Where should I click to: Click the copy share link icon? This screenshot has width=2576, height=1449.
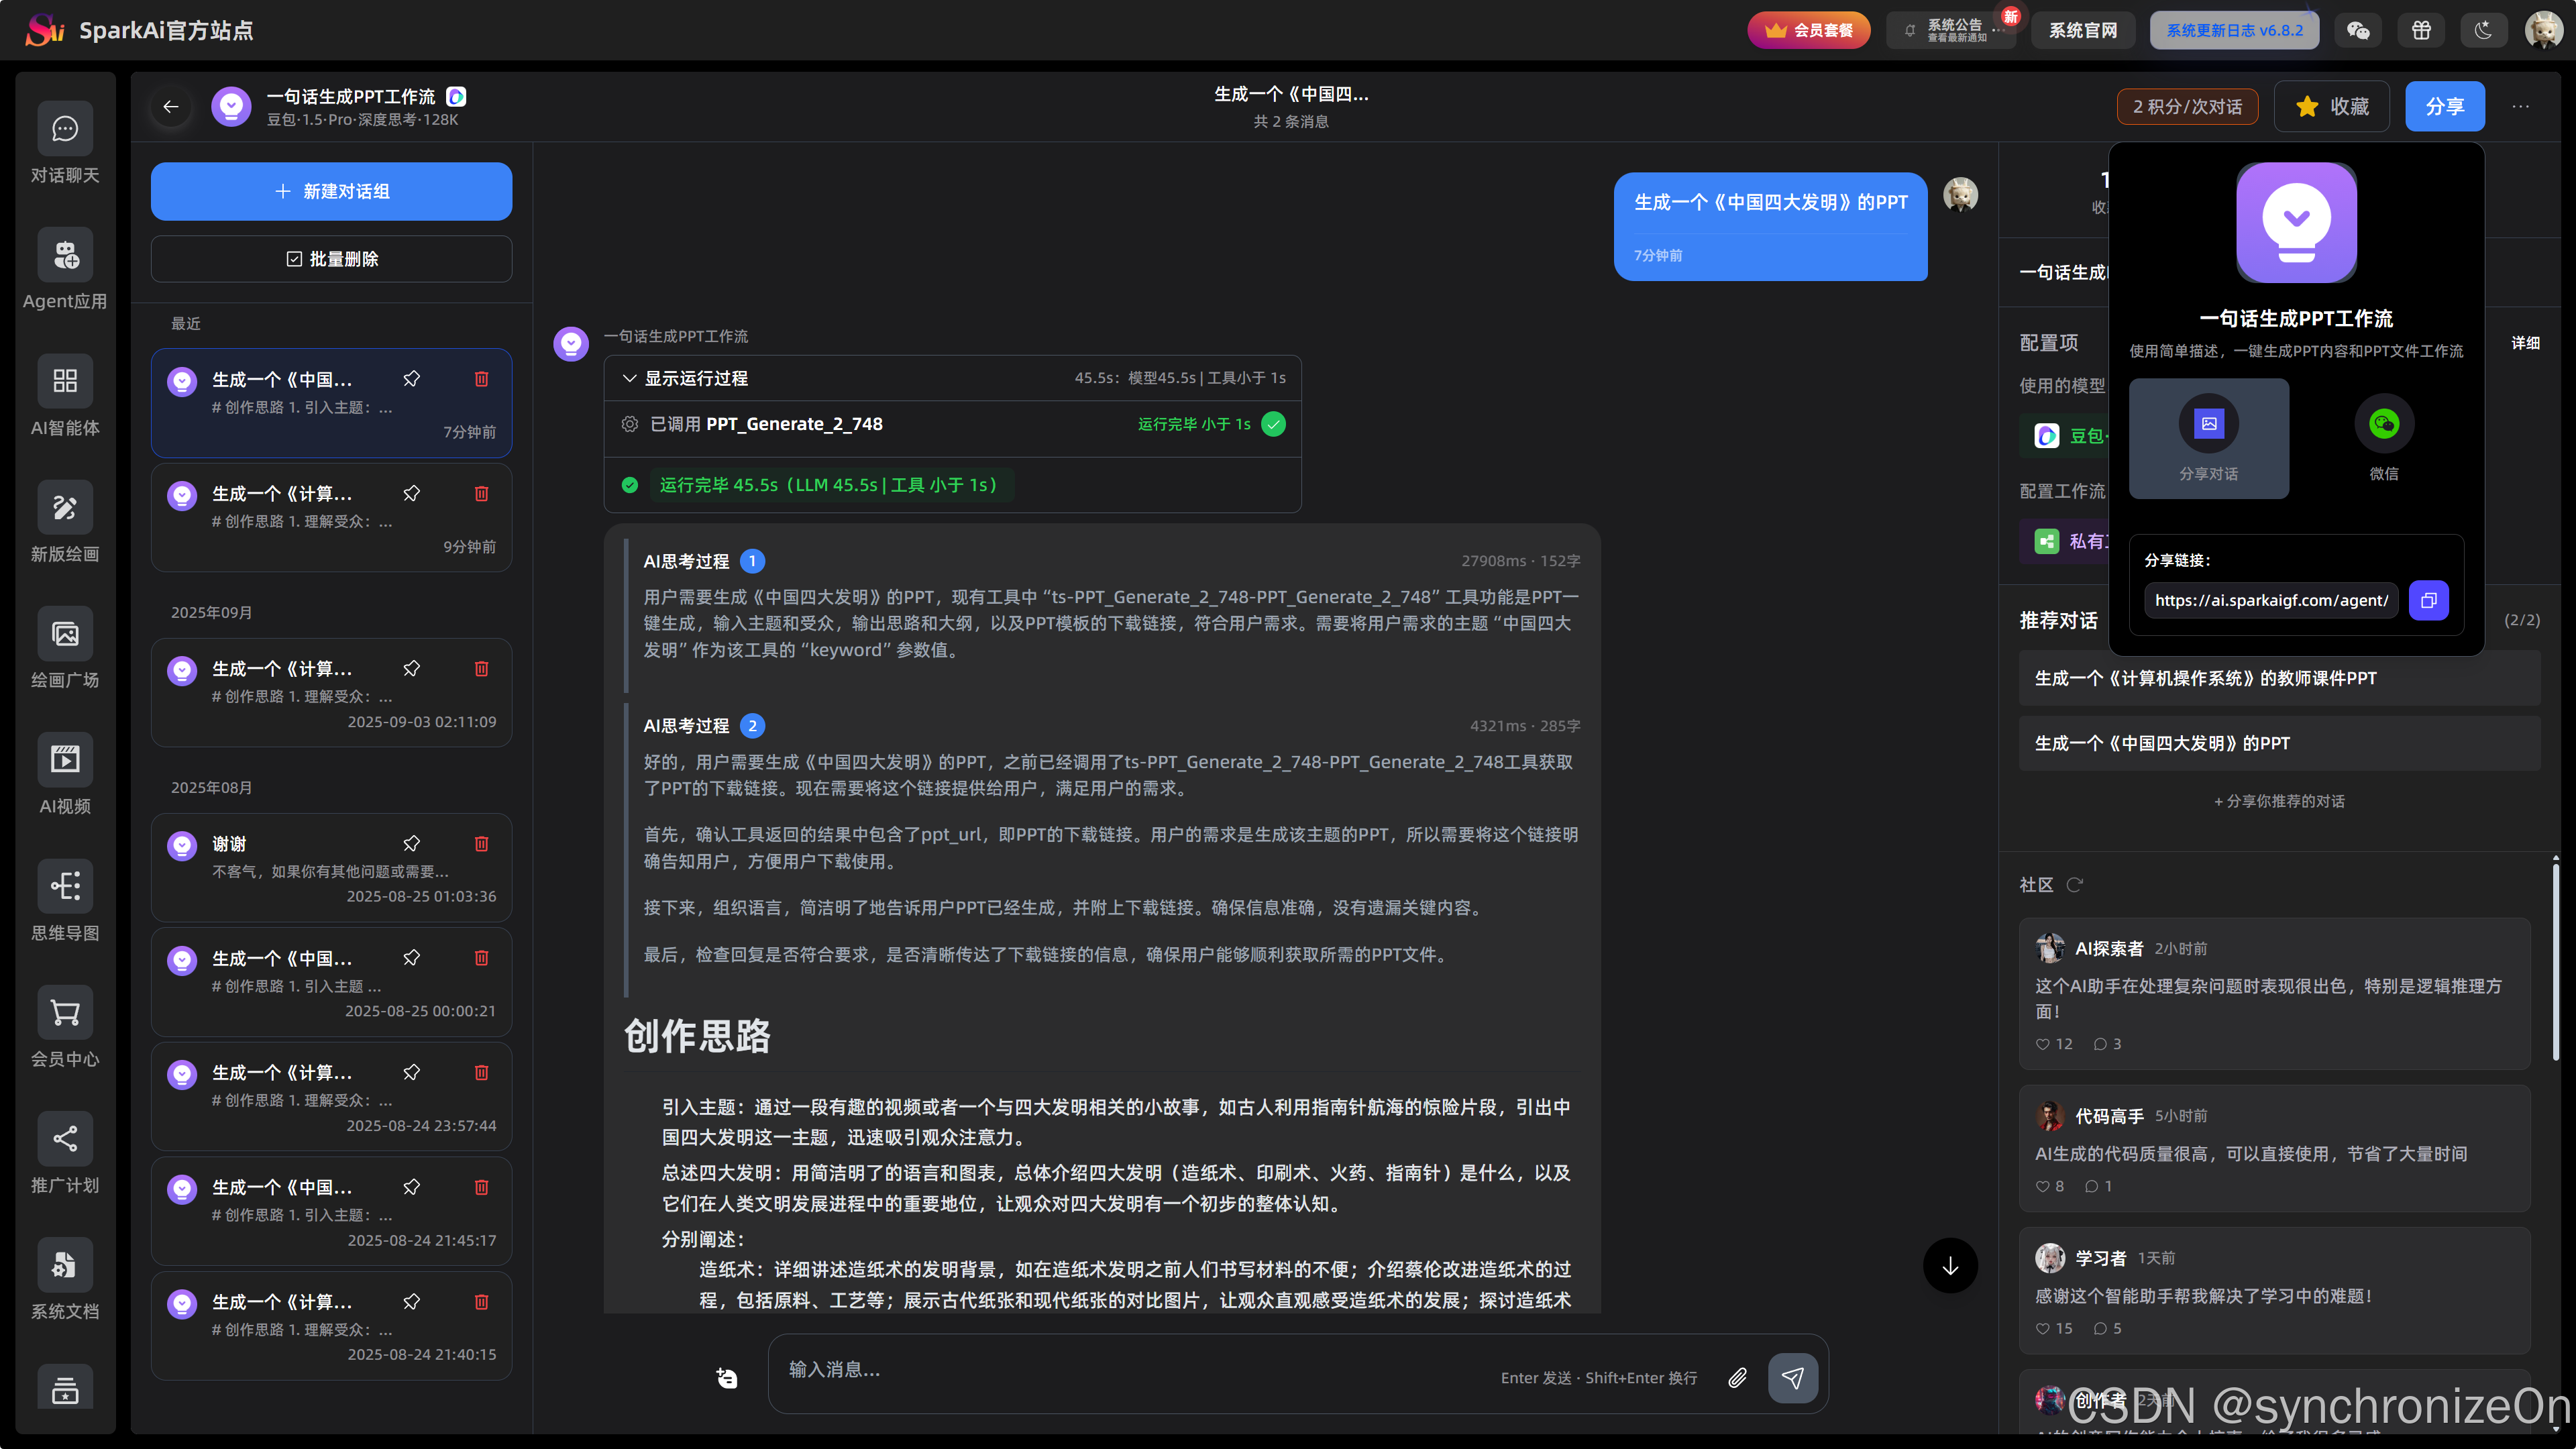[2428, 600]
